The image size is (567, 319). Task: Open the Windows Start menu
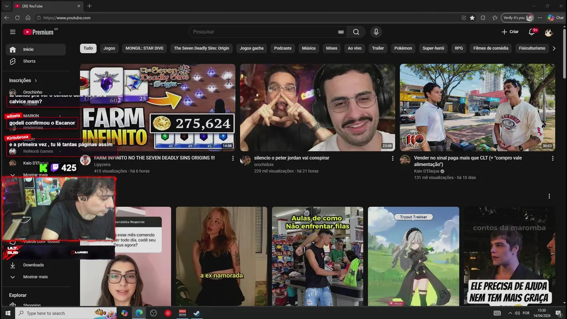[x=8, y=313]
